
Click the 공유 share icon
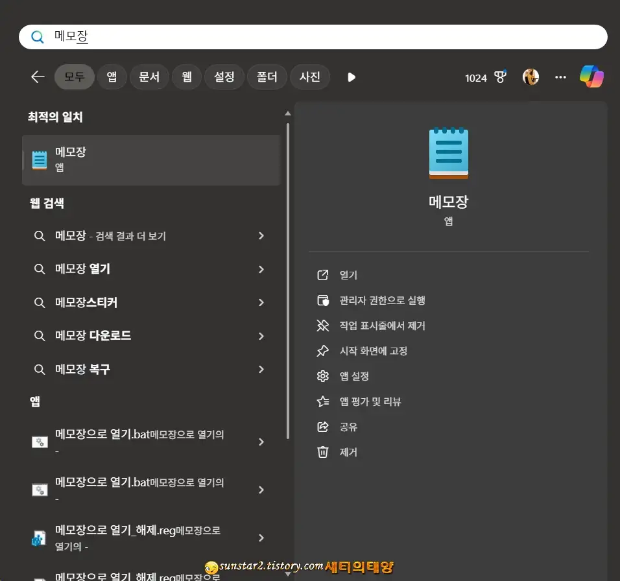click(x=322, y=427)
